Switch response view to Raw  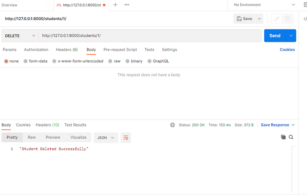tap(32, 138)
